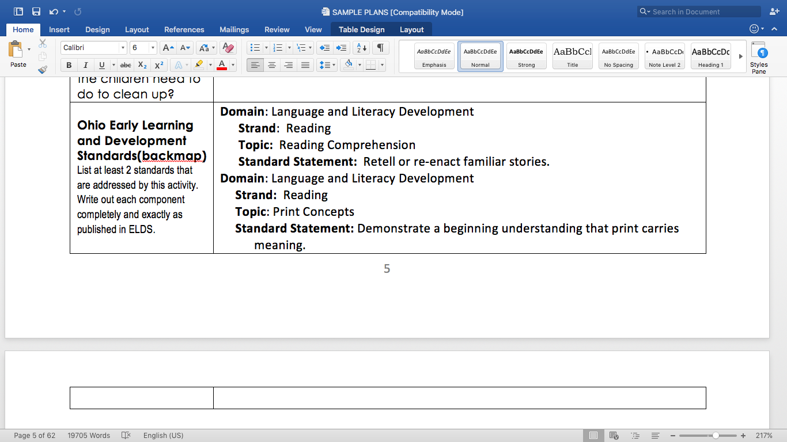Toggle italic formatting
This screenshot has height=442, width=787.
[85, 65]
